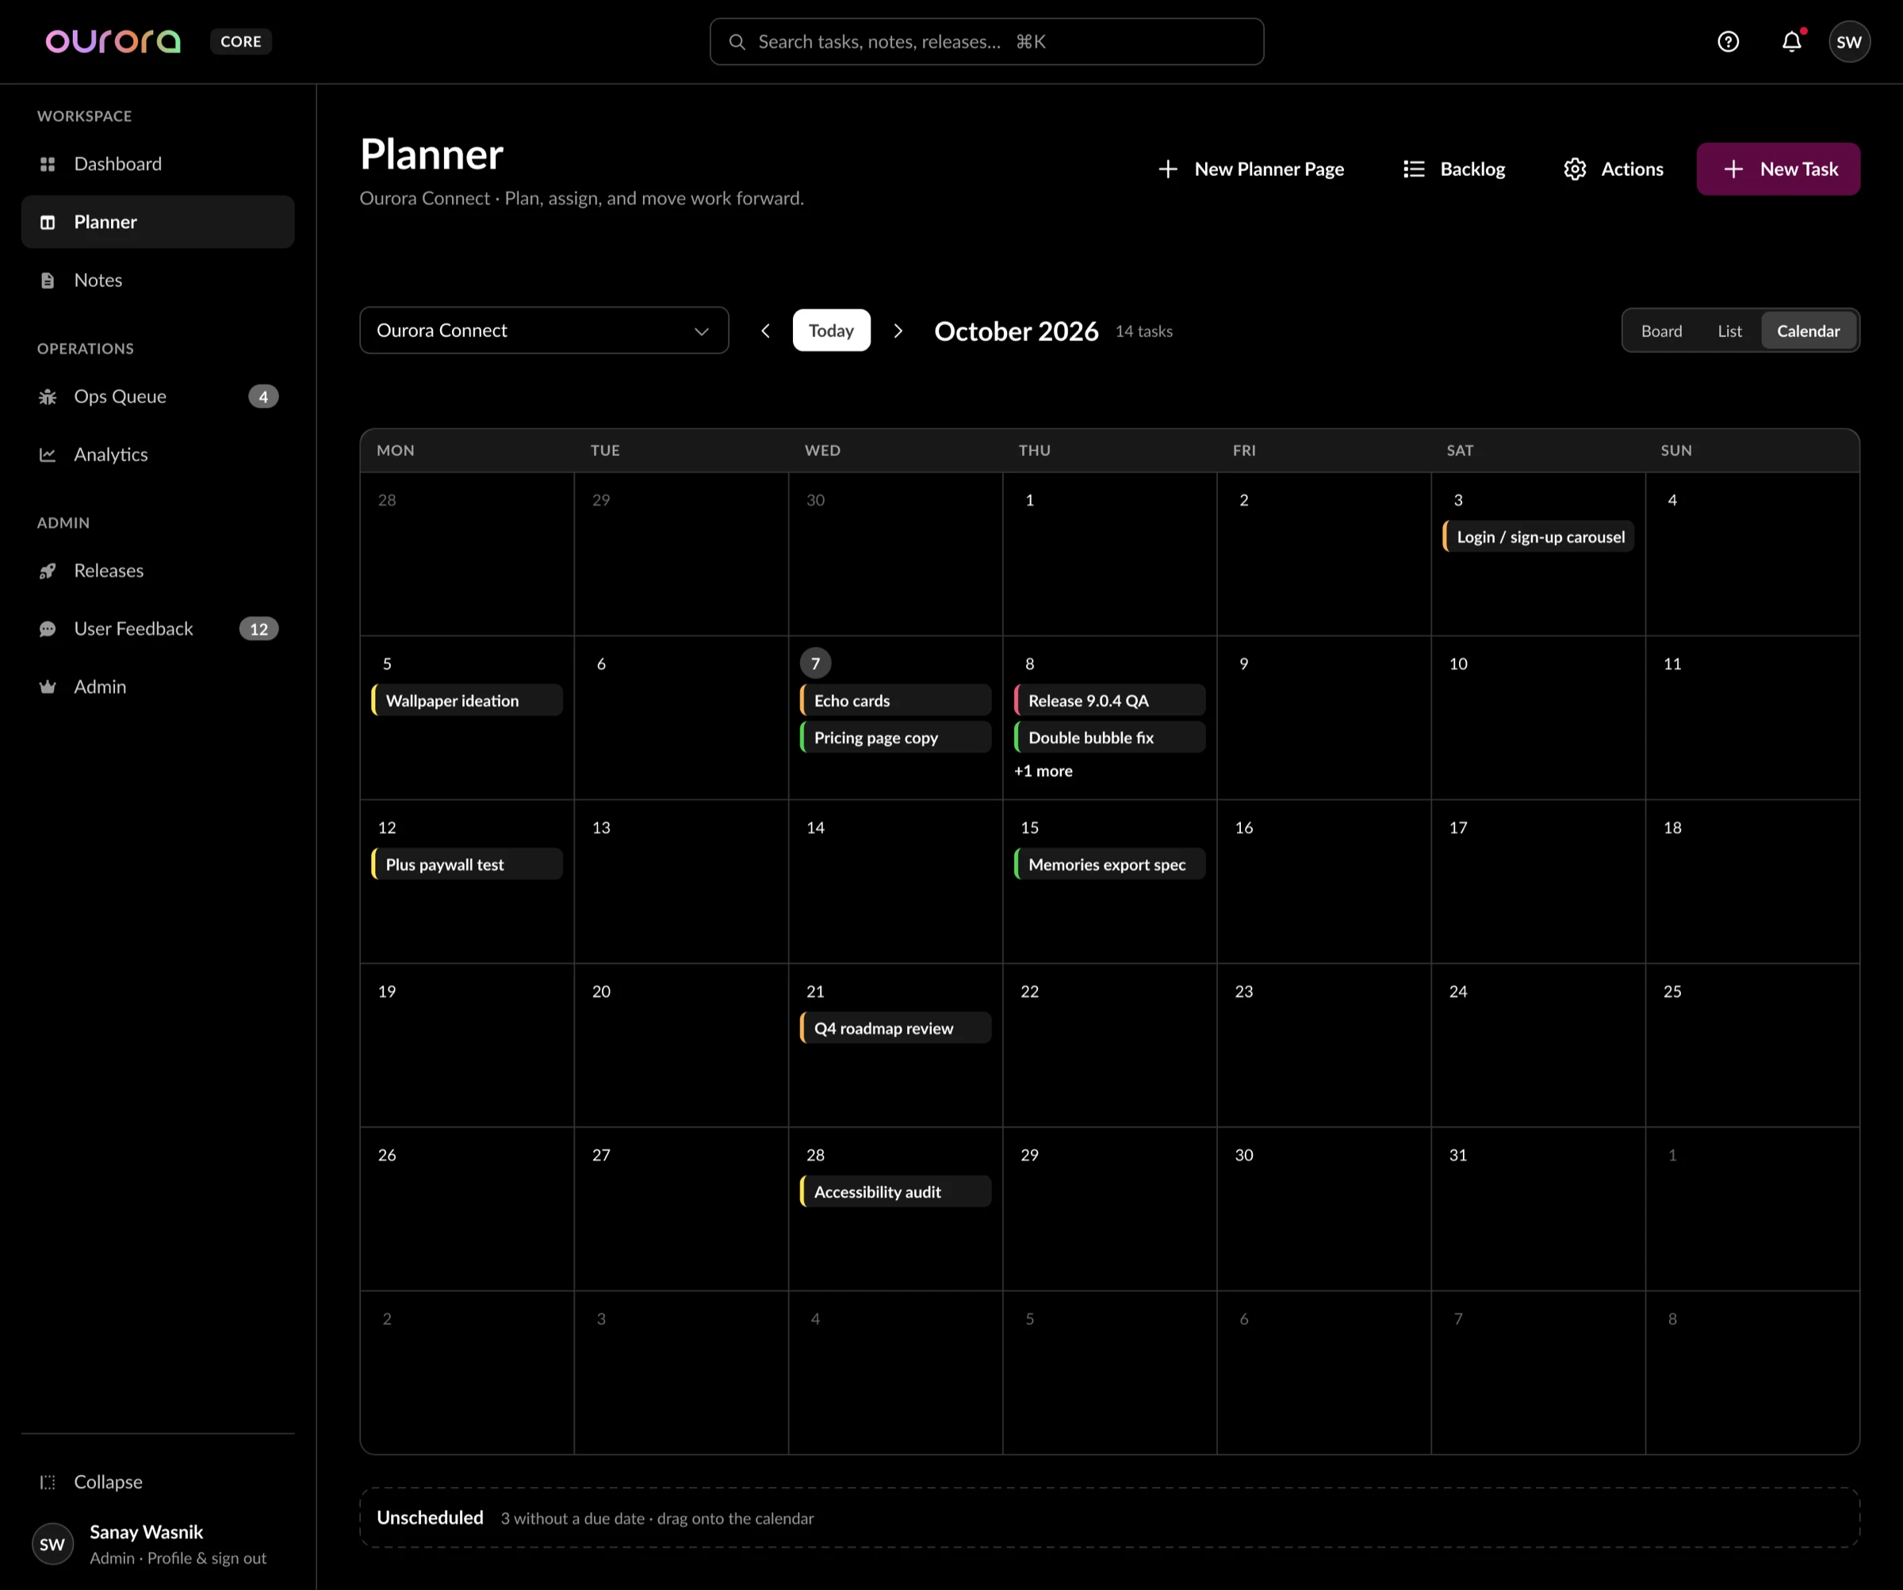The image size is (1903, 1590).
Task: Click the Backlog list icon
Action: pyautogui.click(x=1414, y=170)
